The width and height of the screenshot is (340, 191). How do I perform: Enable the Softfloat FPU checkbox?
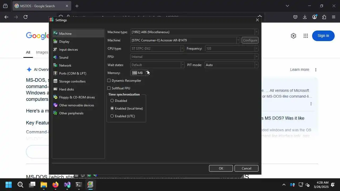pos(109,88)
